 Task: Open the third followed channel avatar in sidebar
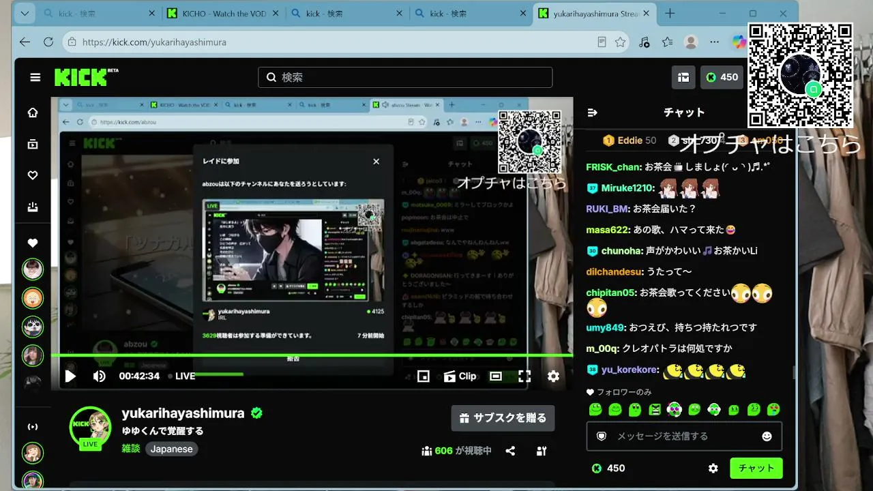point(32,327)
